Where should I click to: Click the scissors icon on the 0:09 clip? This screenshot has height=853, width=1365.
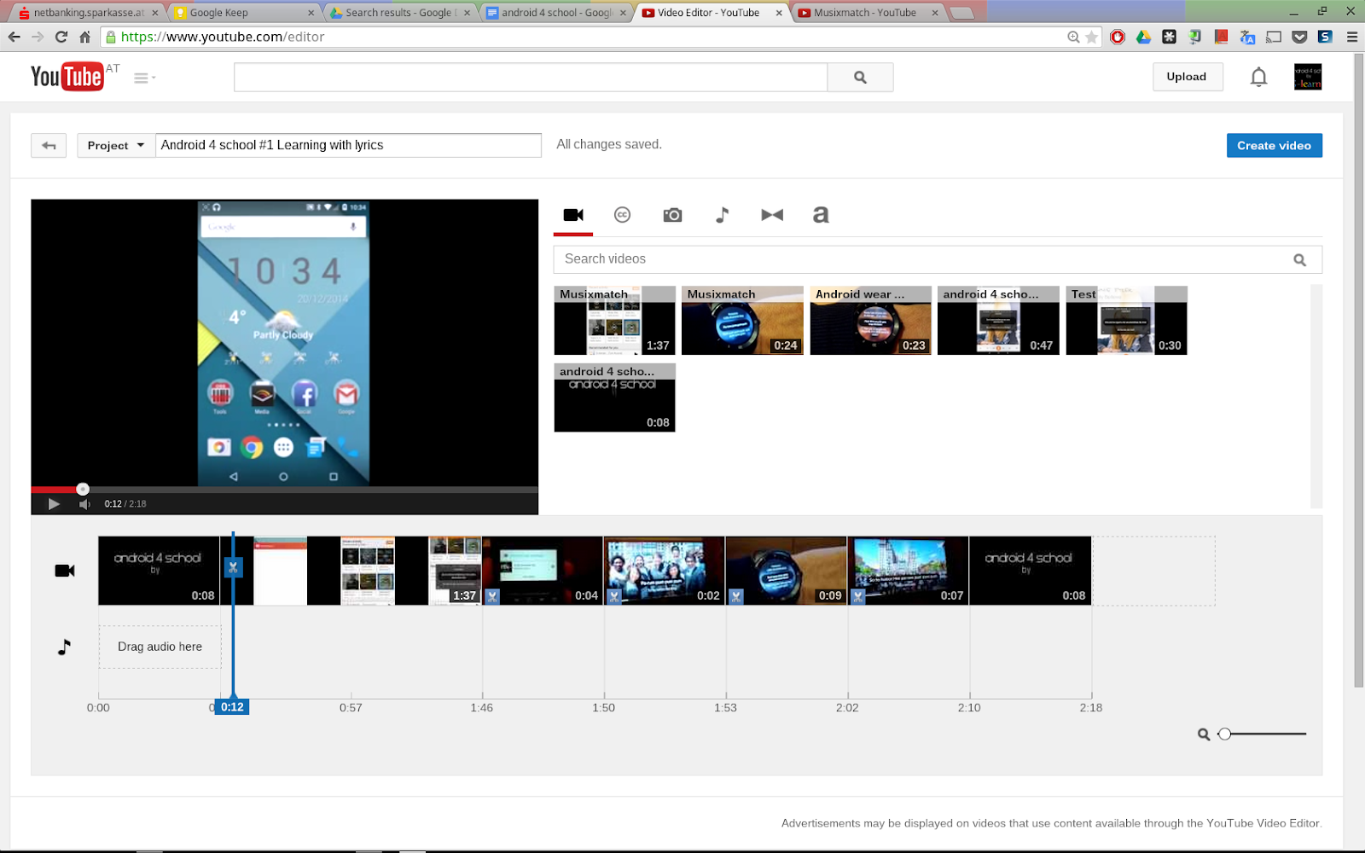point(736,597)
